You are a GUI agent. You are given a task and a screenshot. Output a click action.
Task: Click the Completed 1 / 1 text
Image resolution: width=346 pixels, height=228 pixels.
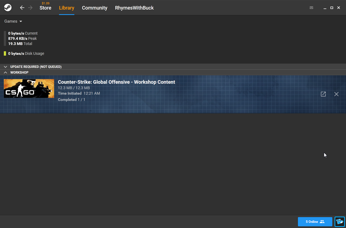click(x=72, y=100)
